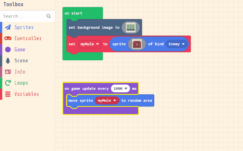Click the Info ID card icon
Viewport: 243px width, 151px height.
[8, 72]
